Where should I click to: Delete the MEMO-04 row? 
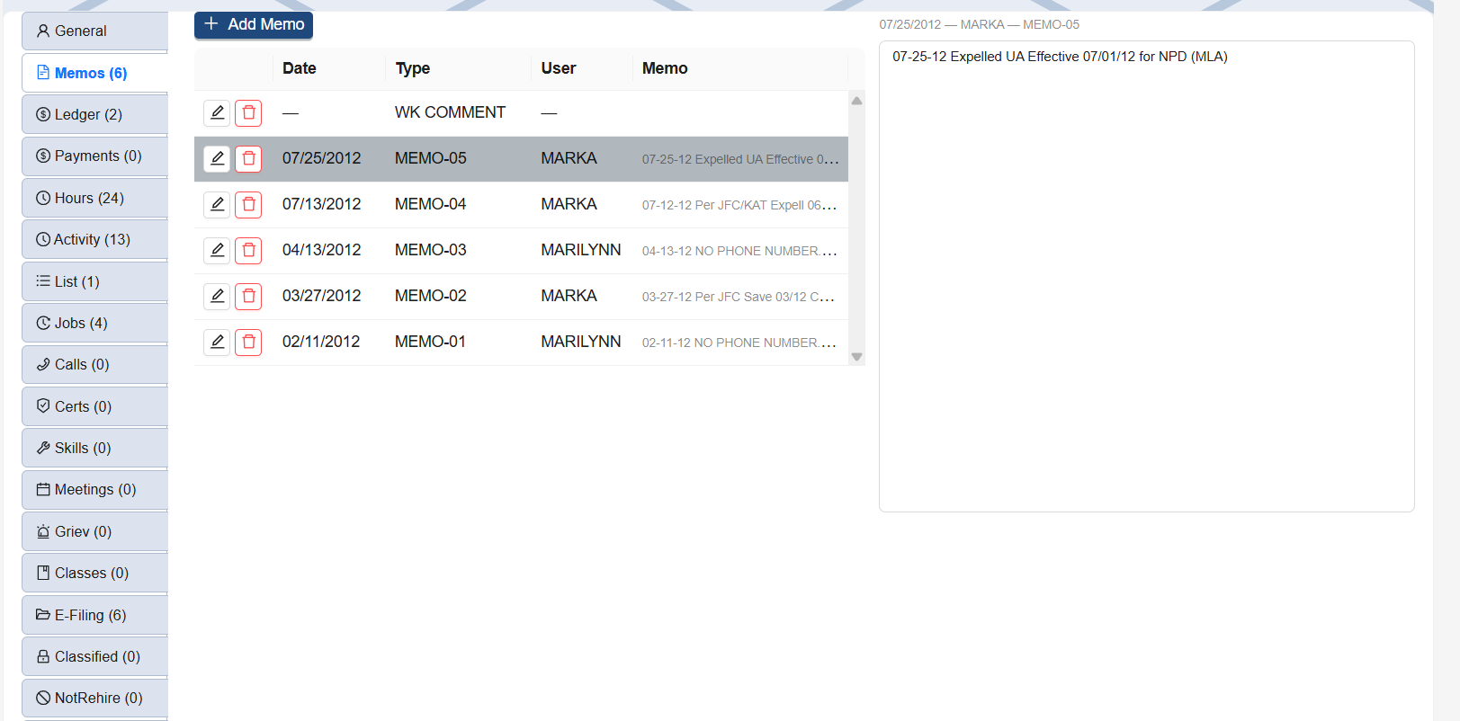point(248,205)
